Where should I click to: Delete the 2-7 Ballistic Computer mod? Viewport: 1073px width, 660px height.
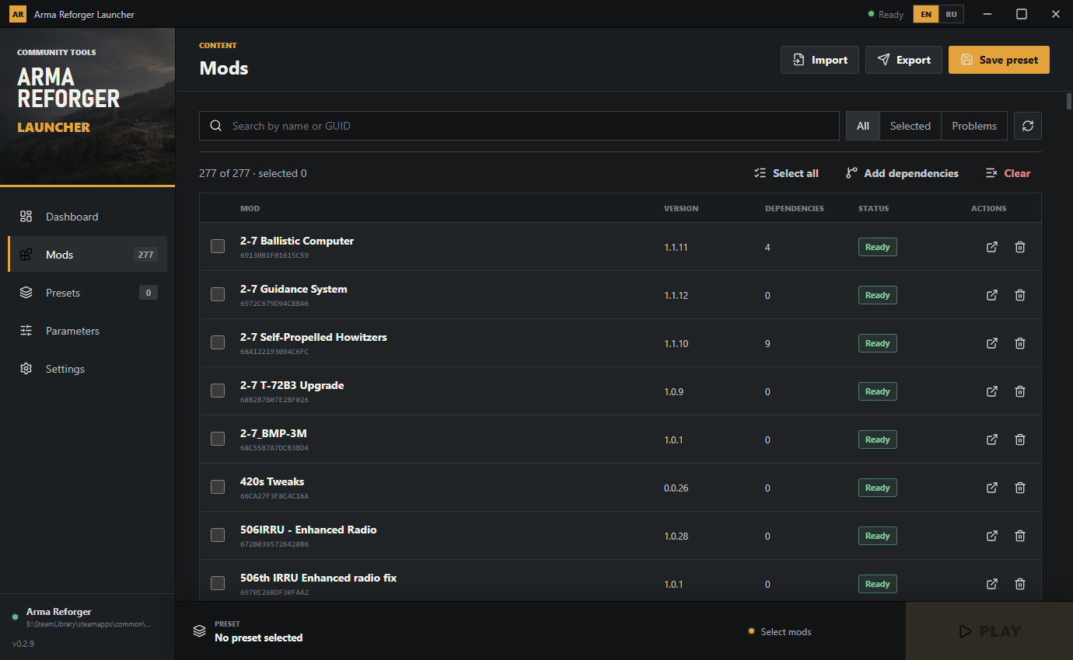click(1020, 247)
